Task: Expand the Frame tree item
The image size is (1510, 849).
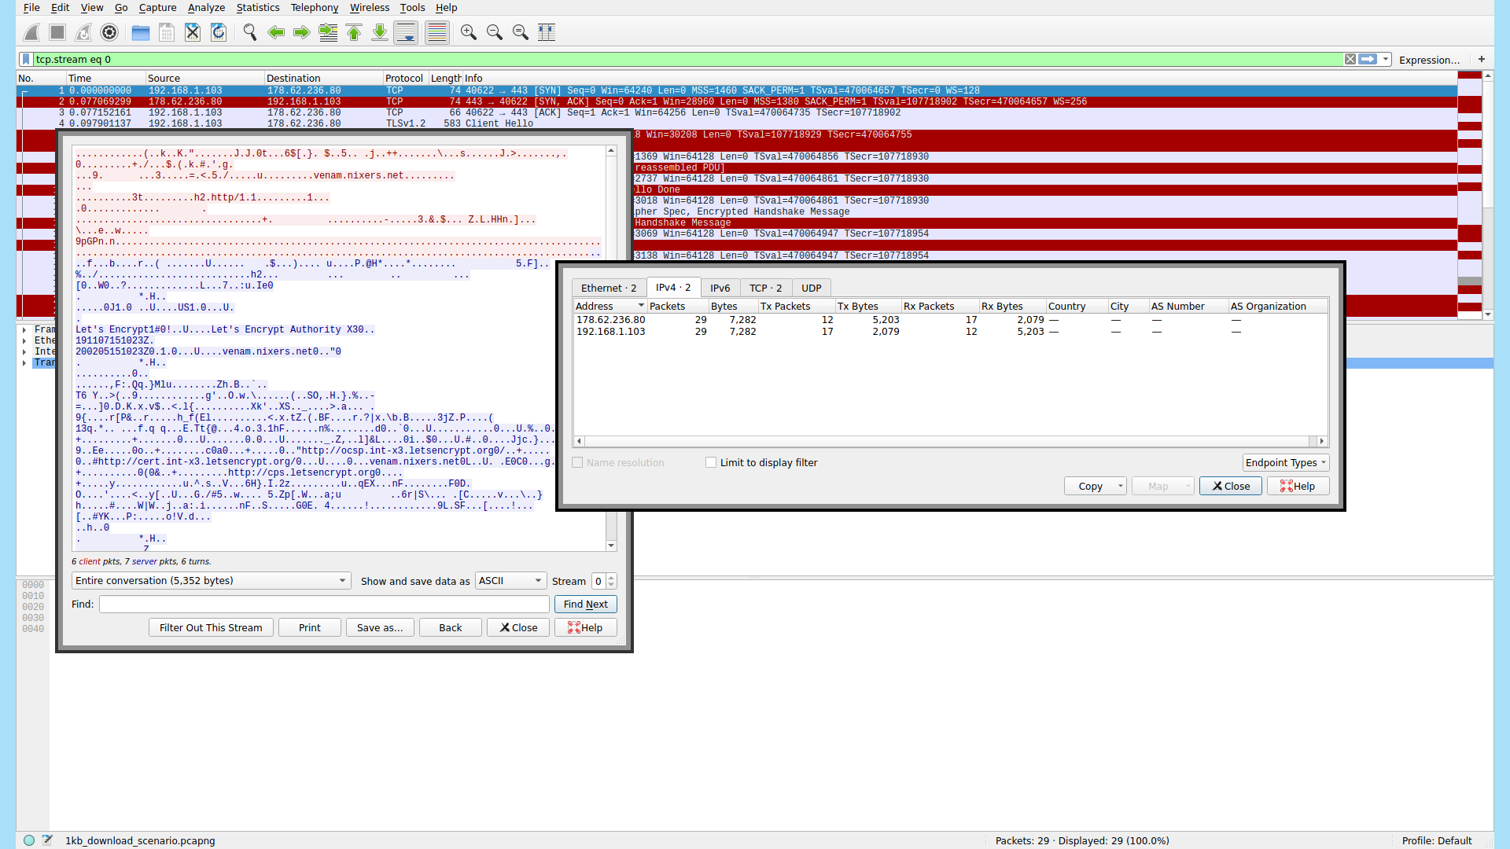Action: click(x=24, y=330)
